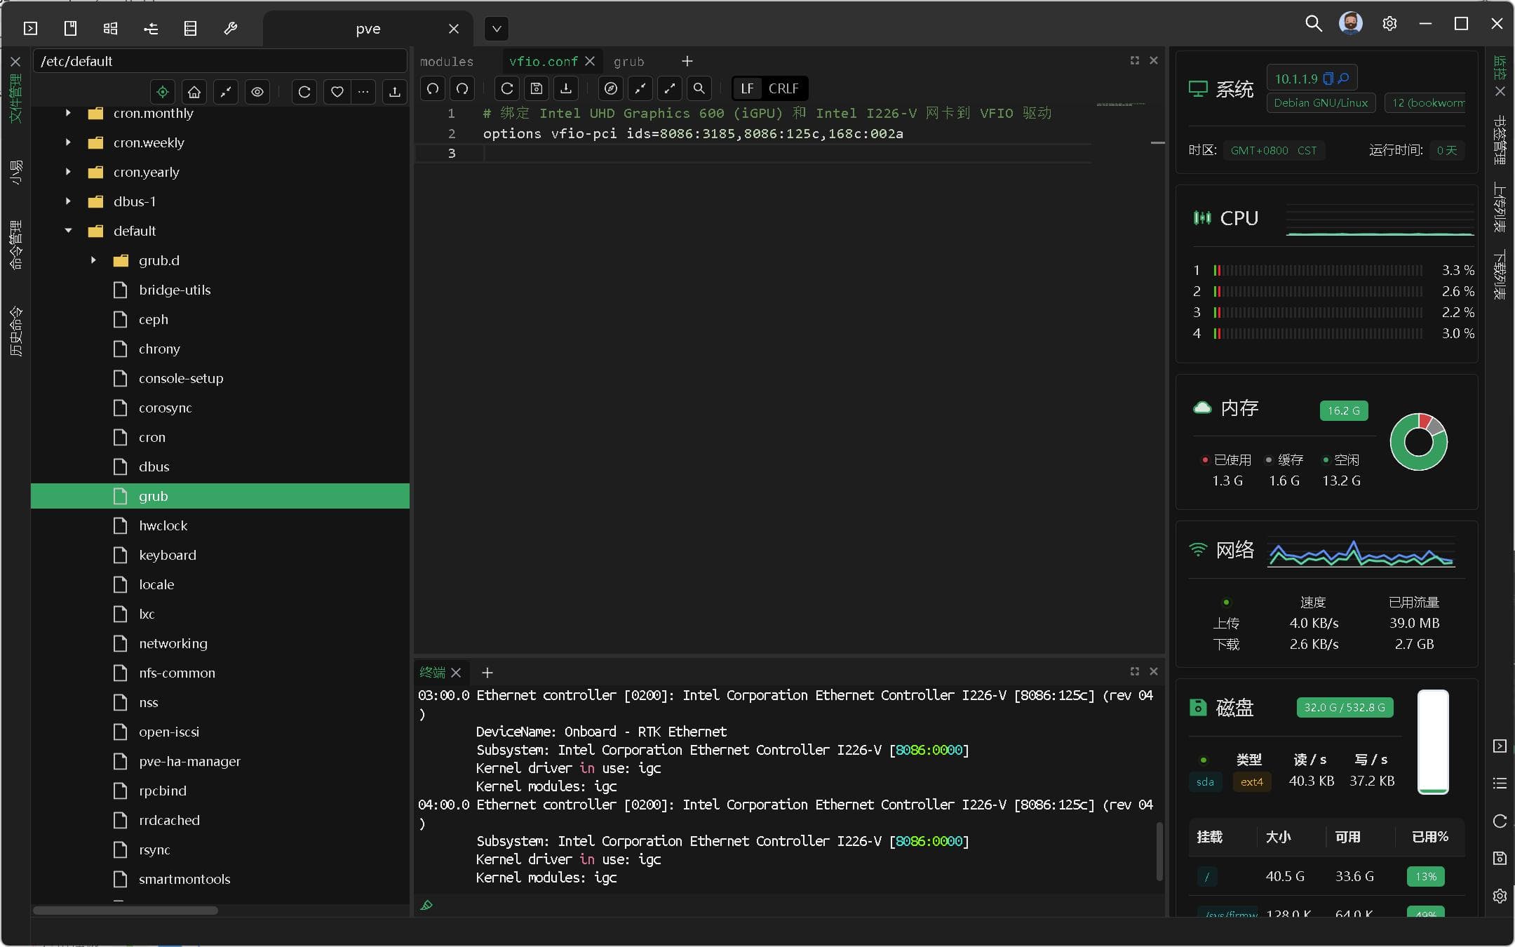This screenshot has width=1515, height=947.
Task: Click the favorite heart icon
Action: pyautogui.click(x=337, y=92)
